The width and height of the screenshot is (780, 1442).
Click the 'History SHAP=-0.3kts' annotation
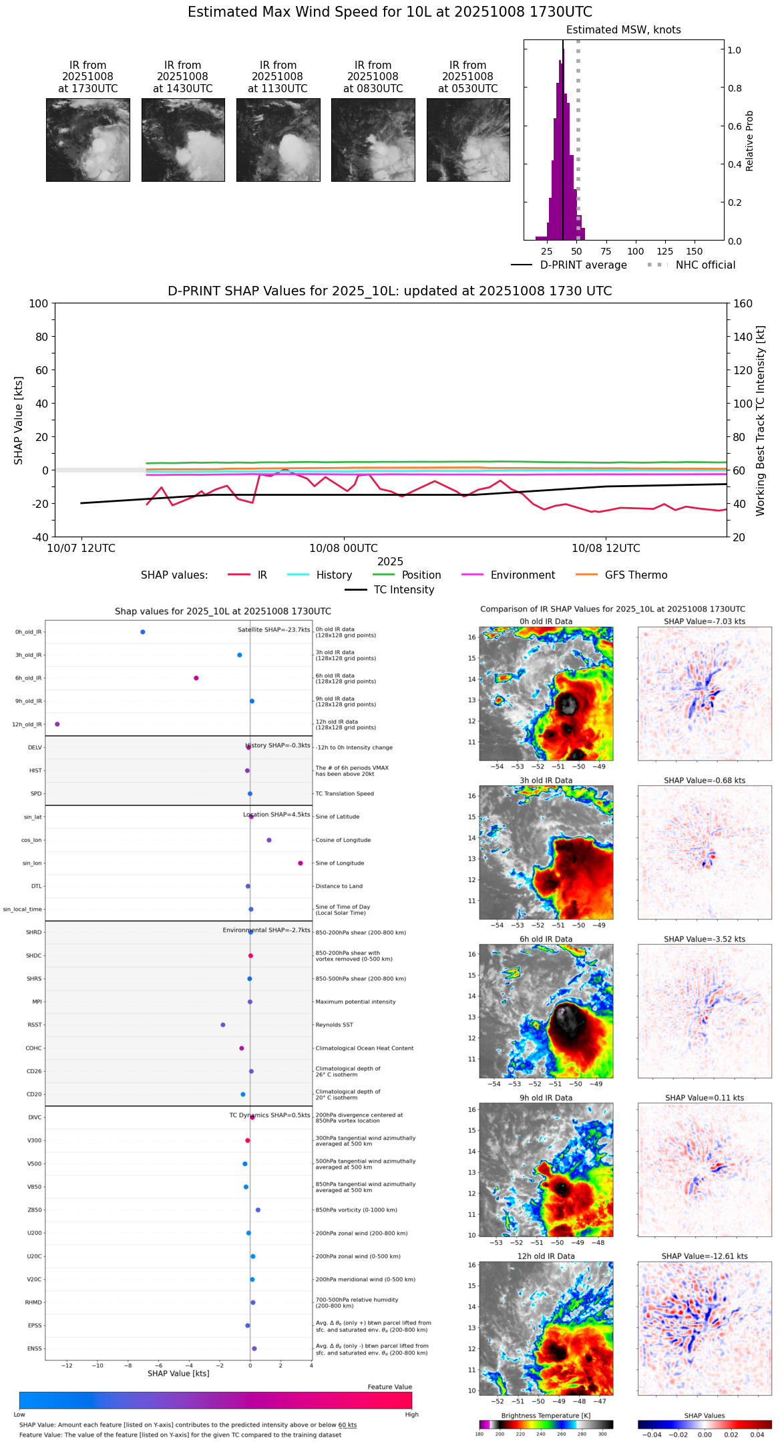point(278,746)
